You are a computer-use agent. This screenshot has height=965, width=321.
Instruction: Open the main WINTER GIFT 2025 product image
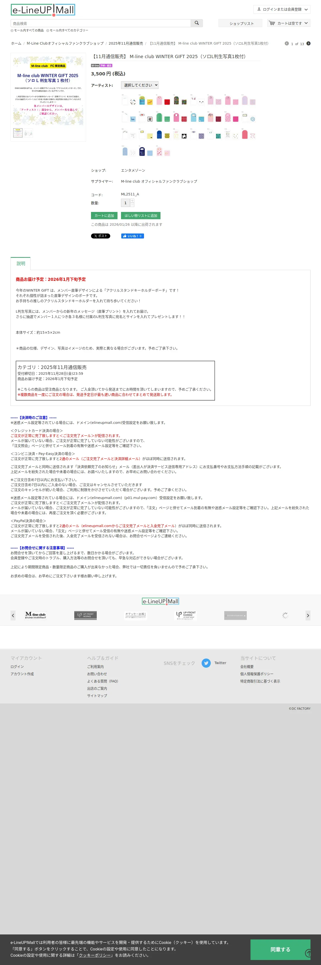pyautogui.click(x=48, y=91)
